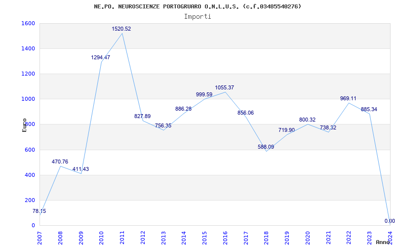395x247 pixels.
Task: Click the 2024 year label
Action: [390, 238]
